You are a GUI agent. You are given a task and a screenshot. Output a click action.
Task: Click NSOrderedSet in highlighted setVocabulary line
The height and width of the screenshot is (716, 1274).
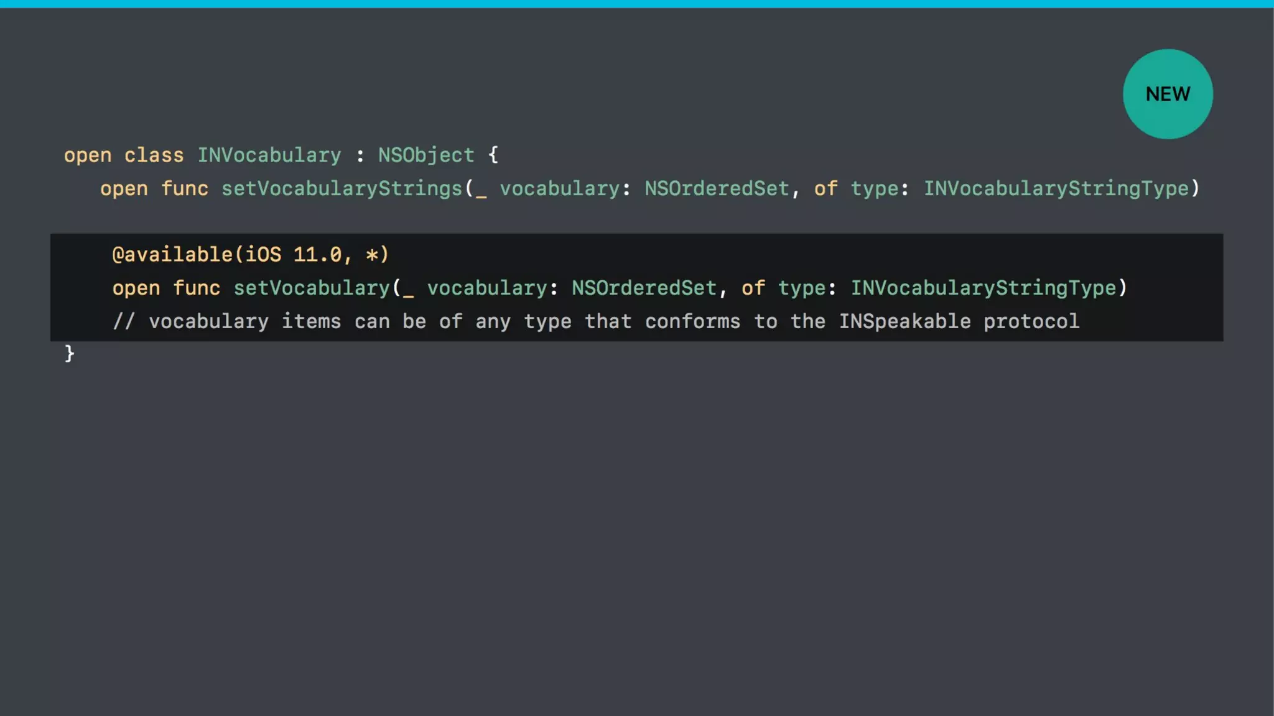click(x=644, y=288)
